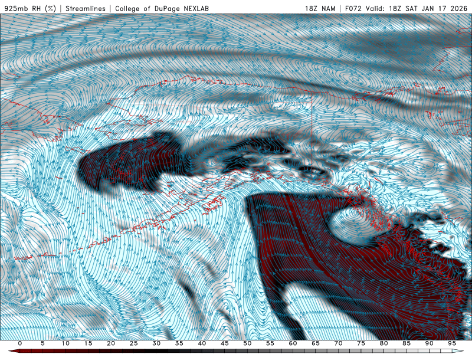Click the '5' tick label on color scale
Viewport: 472px width, 354px height.
[42, 343]
